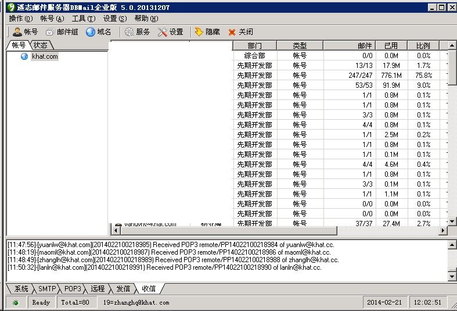Screen dimensions: 457x311
Task: Click the maoml@khat.com log line
Action: (x=169, y=252)
